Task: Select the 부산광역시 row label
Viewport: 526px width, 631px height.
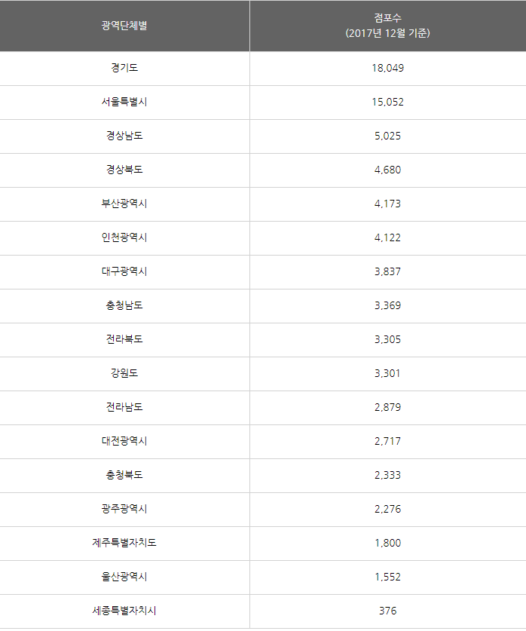Action: (x=124, y=204)
